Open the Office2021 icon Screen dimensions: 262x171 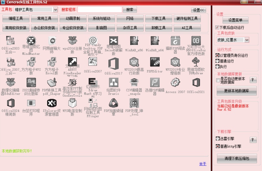(x=196, y=83)
